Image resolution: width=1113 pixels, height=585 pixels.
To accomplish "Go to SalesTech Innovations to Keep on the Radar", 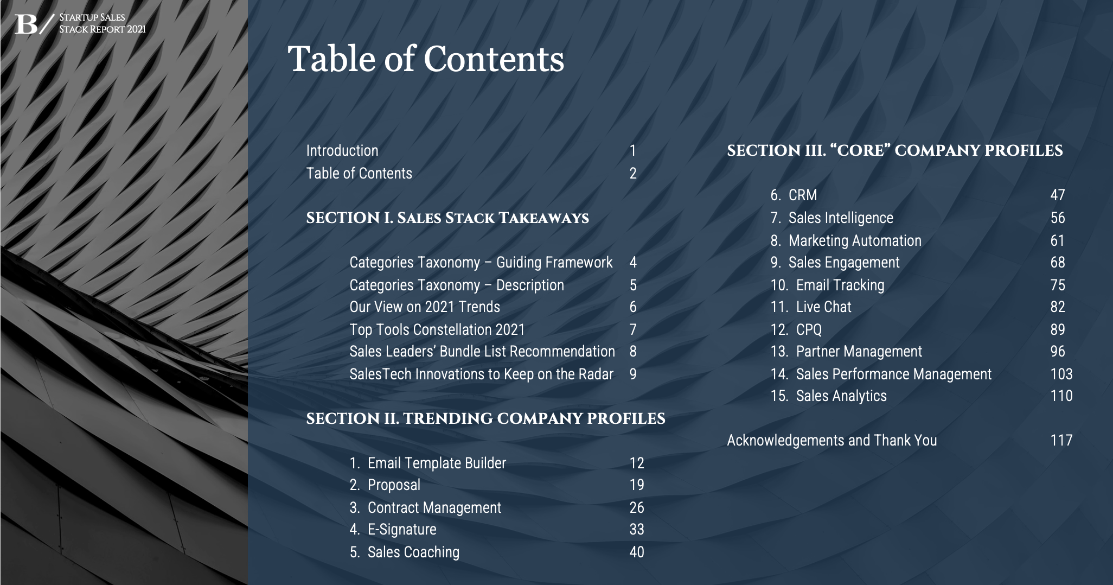I will pos(481,374).
